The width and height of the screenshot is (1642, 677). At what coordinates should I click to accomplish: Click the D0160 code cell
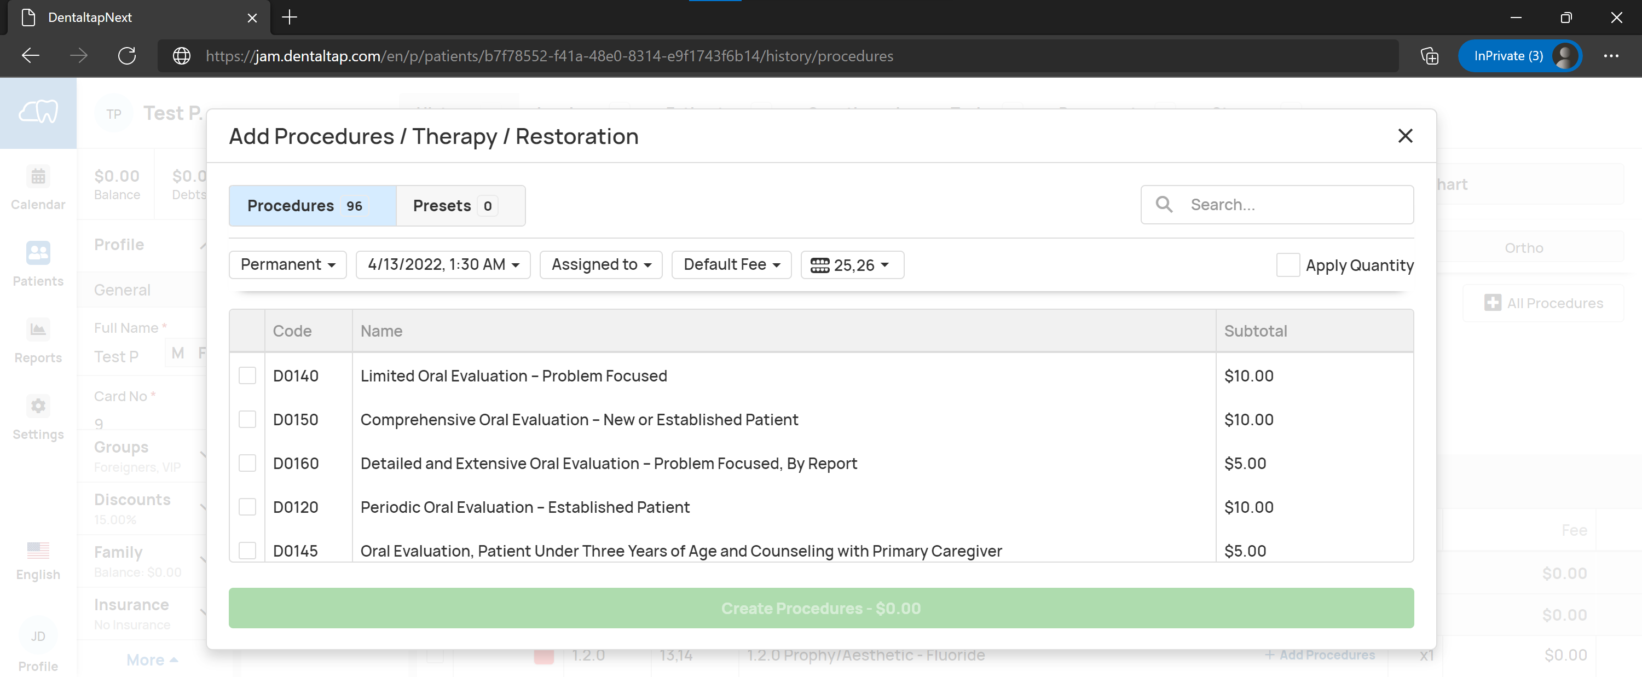point(296,464)
